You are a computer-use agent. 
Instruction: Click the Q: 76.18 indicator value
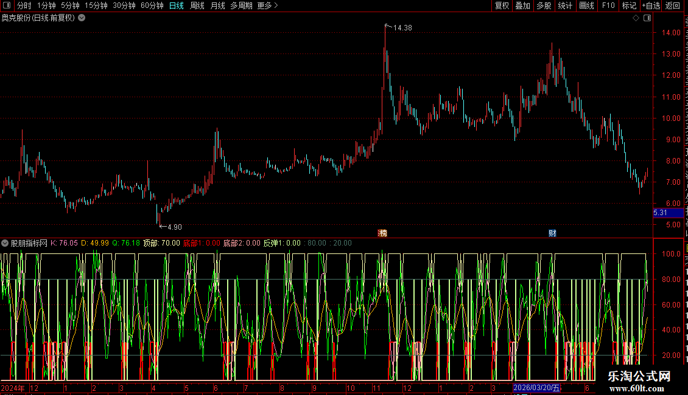point(126,243)
